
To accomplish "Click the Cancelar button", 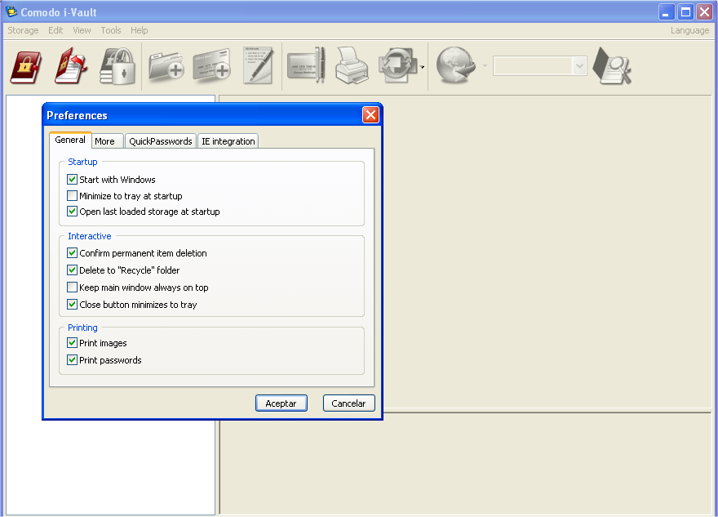I will coord(349,403).
